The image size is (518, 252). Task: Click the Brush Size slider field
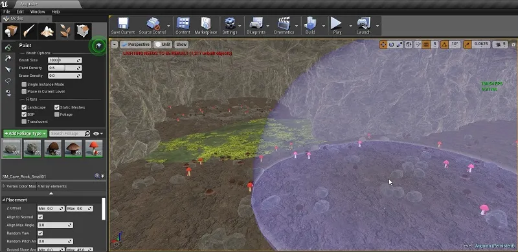coord(65,60)
